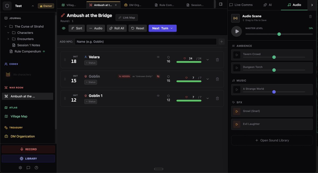
Task: Open the chat feedback icon in the sidebar footer
Action: (x=28, y=168)
